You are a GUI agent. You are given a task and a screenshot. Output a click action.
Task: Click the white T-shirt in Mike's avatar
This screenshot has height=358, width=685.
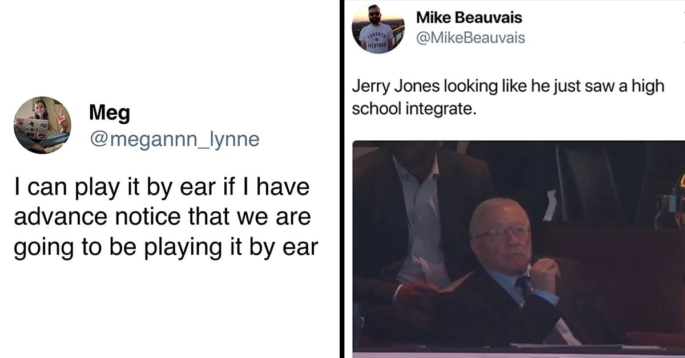[x=376, y=39]
